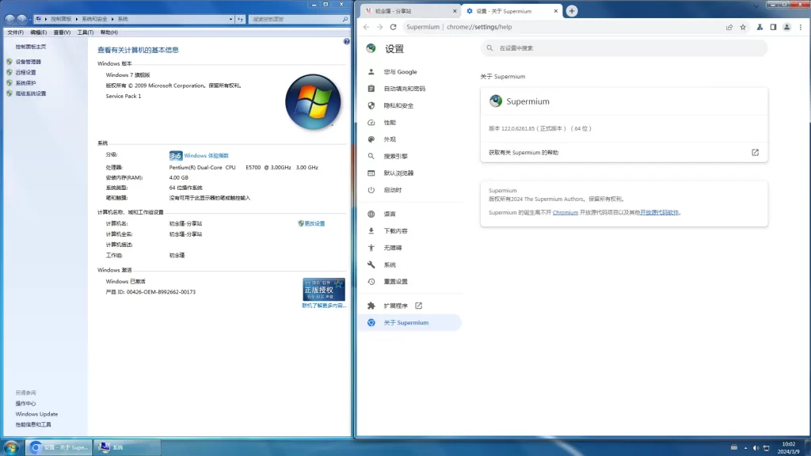Go back in the browser

pyautogui.click(x=366, y=27)
